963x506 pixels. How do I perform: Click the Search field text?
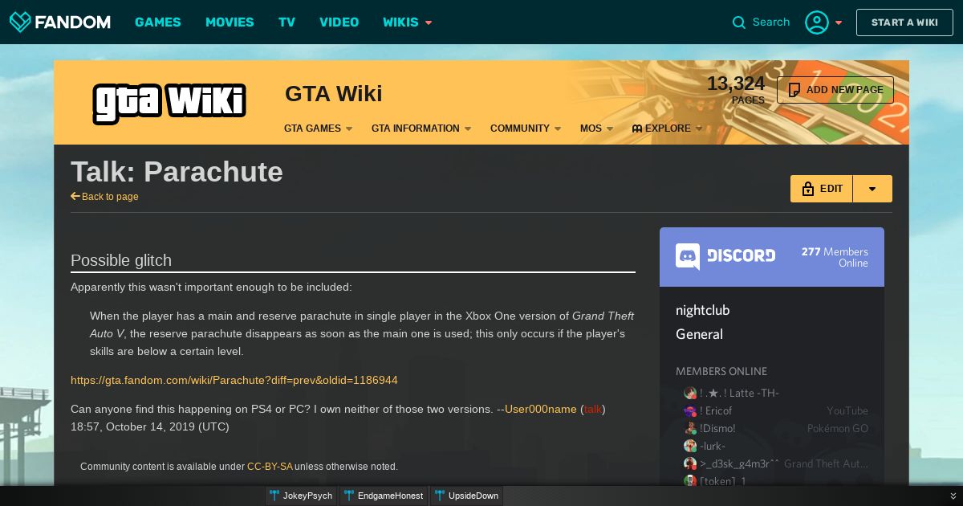point(771,22)
